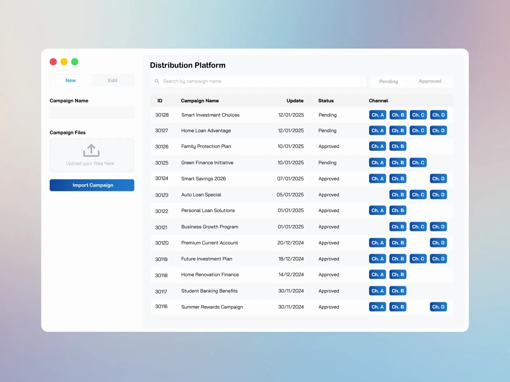The width and height of the screenshot is (510, 382).
Task: Click the Channel column header
Action: coord(378,101)
